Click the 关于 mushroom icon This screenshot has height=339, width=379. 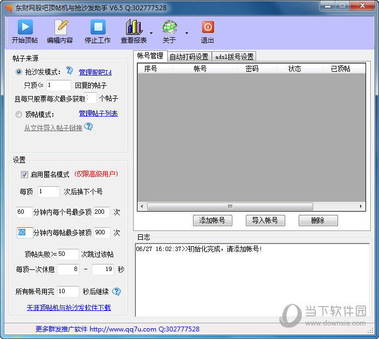170,27
